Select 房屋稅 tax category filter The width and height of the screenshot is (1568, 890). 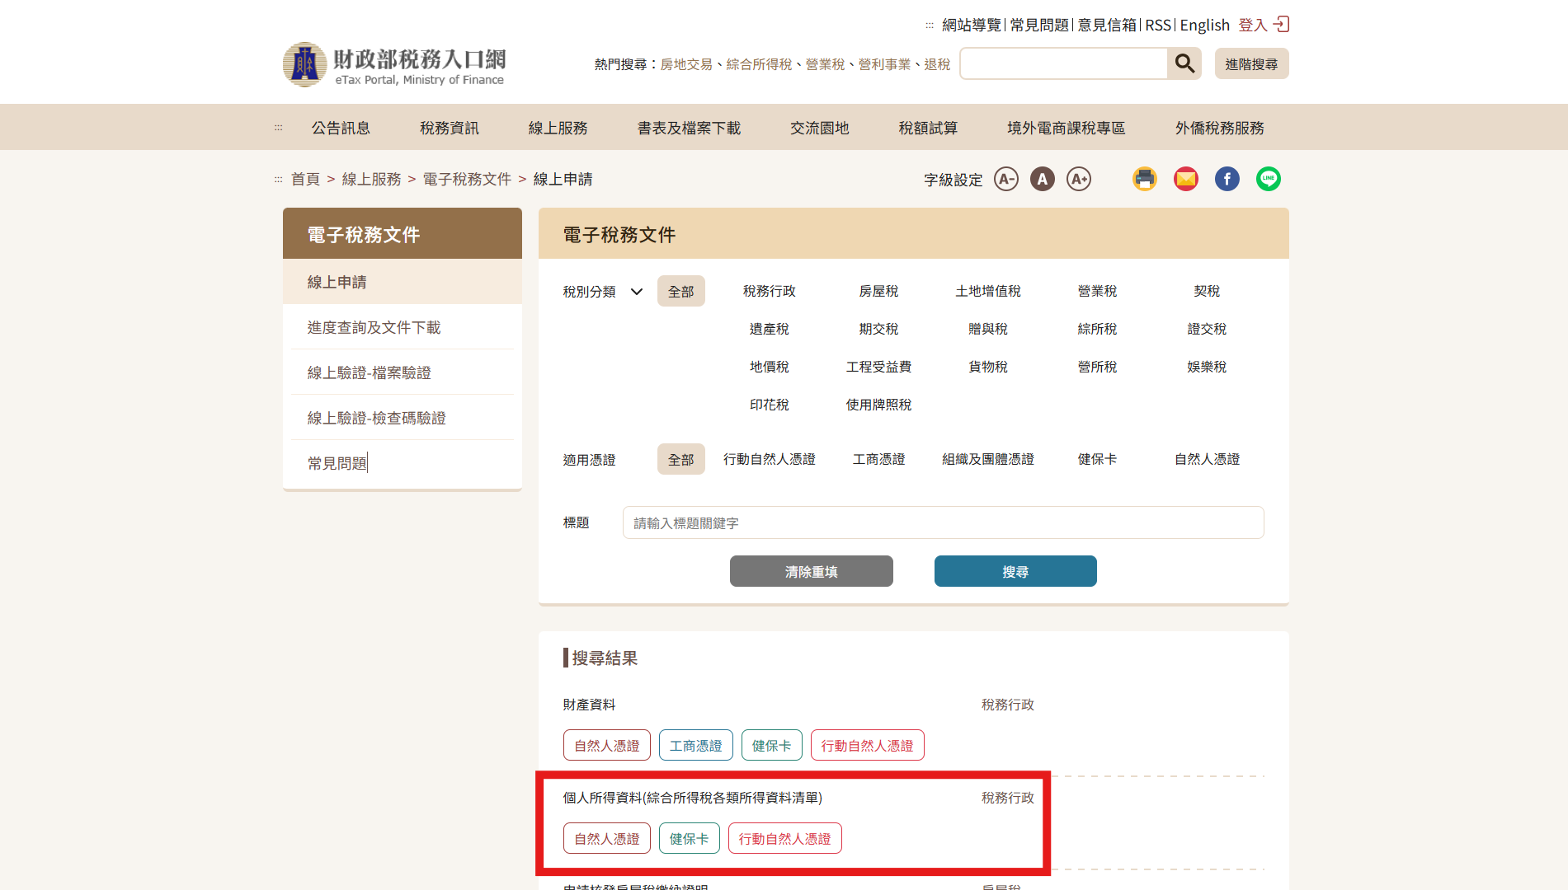(878, 291)
